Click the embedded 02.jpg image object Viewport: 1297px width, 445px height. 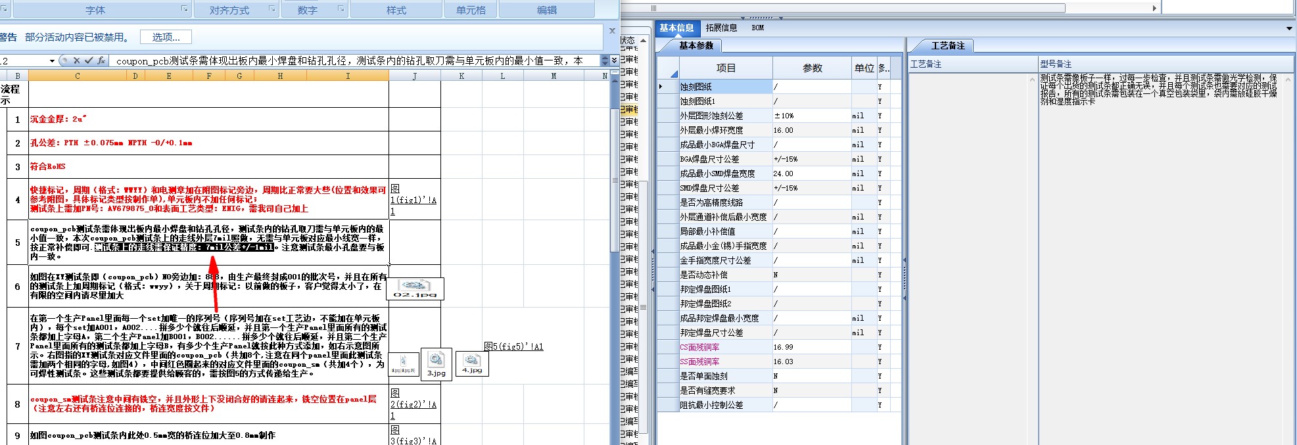(x=415, y=289)
